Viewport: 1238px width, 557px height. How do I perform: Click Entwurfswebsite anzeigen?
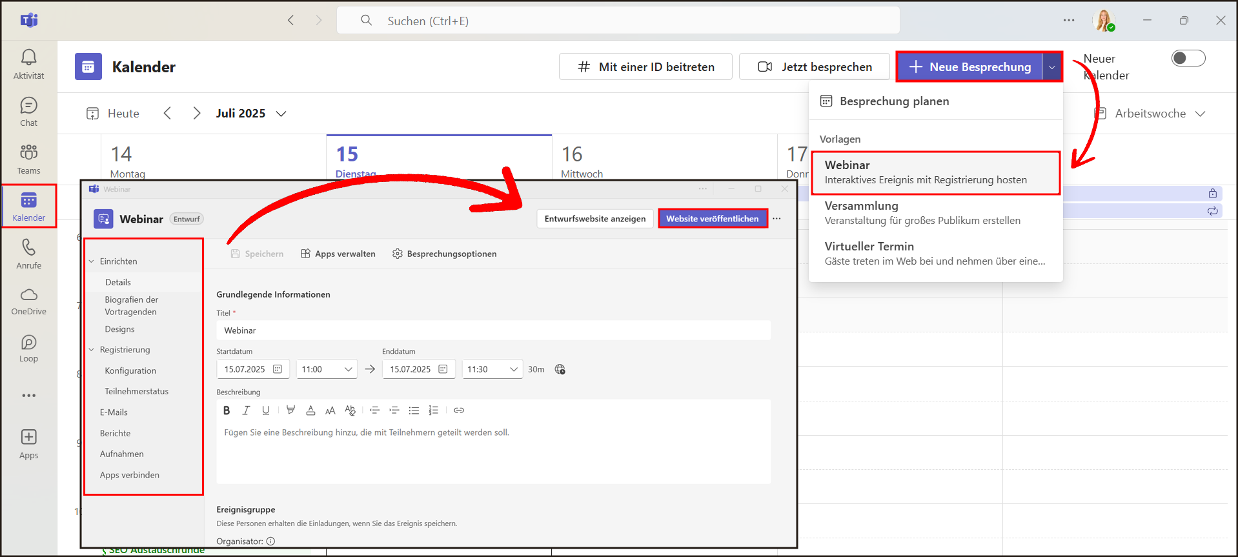595,219
